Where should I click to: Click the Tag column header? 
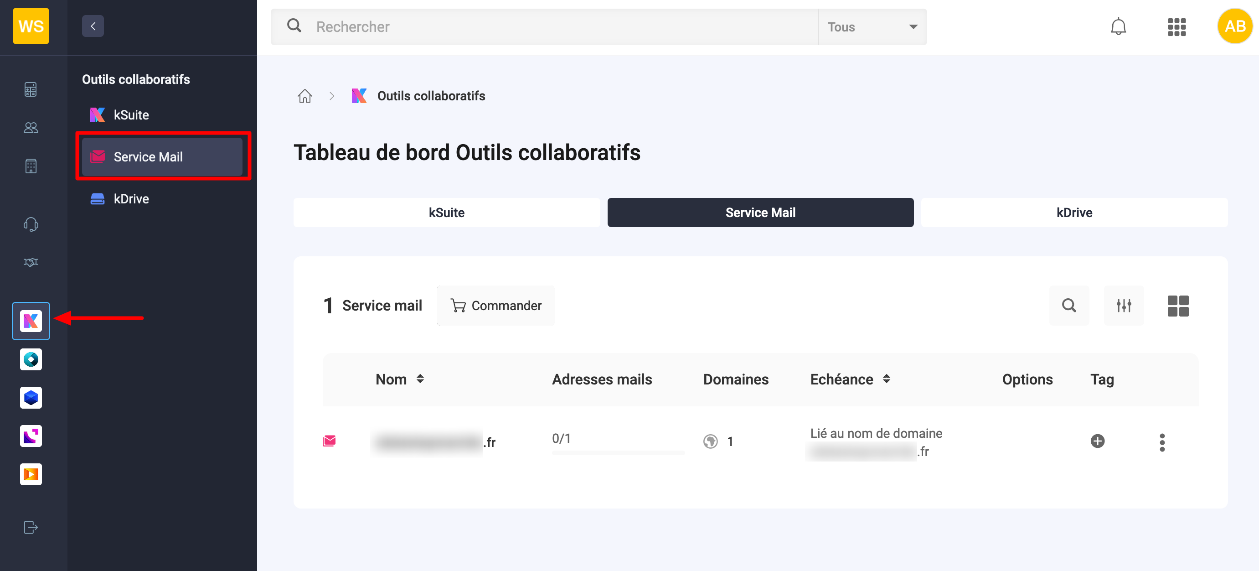(x=1102, y=380)
